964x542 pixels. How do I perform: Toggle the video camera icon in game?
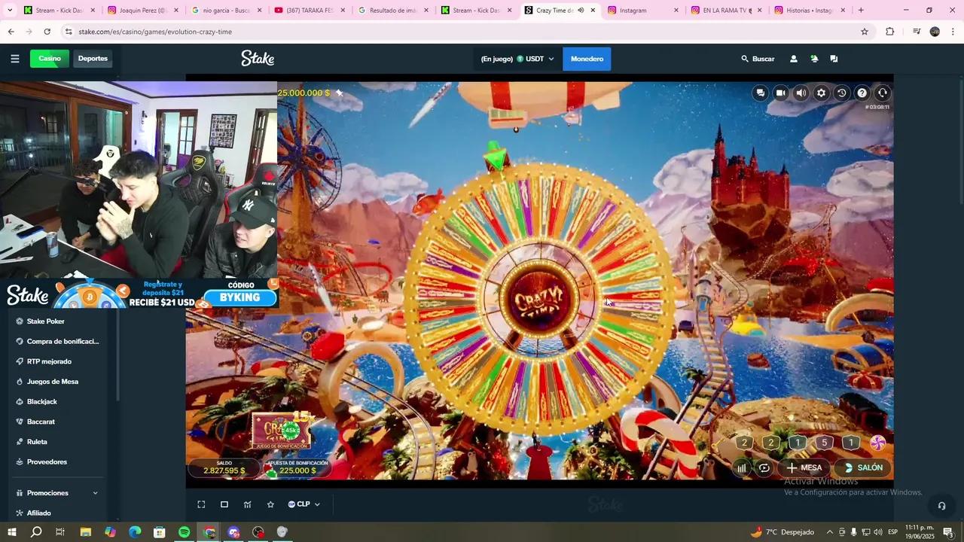(781, 93)
